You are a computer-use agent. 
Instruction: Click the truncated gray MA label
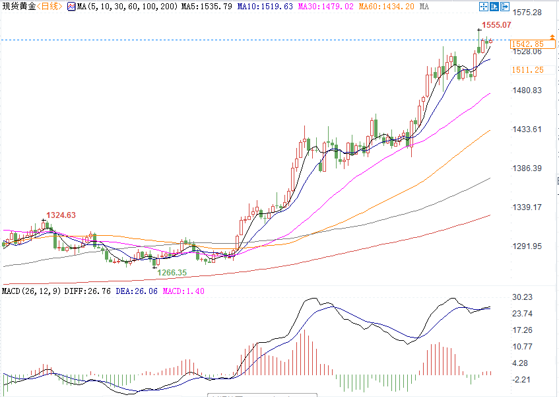(x=424, y=7)
